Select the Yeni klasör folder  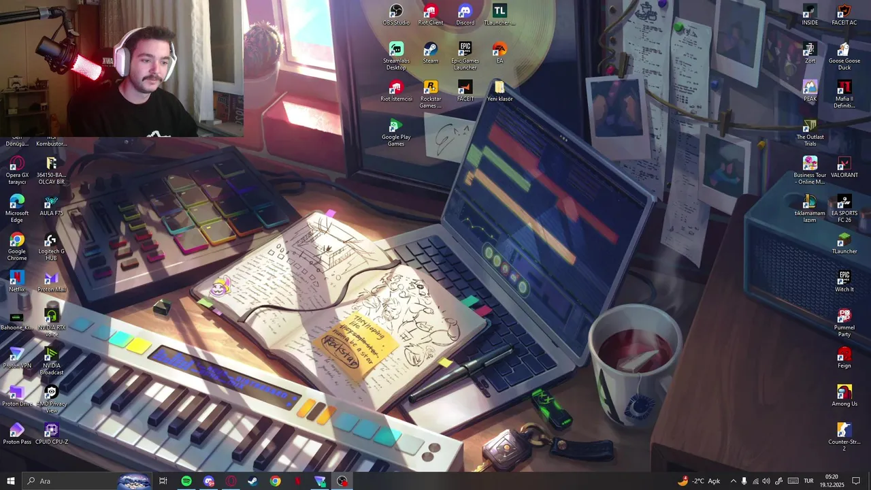point(499,91)
